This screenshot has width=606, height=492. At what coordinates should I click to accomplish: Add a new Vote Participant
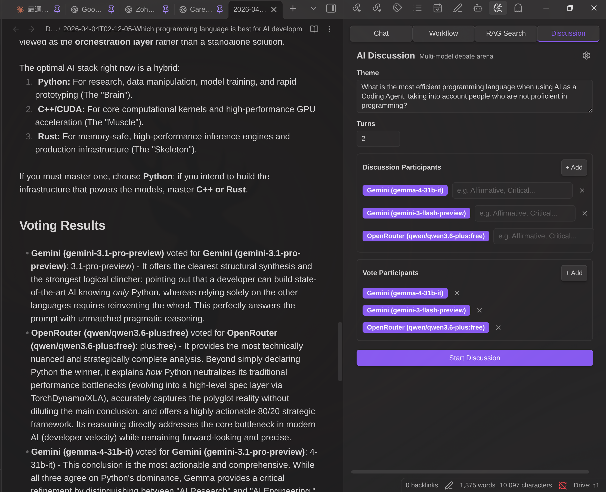tap(574, 273)
